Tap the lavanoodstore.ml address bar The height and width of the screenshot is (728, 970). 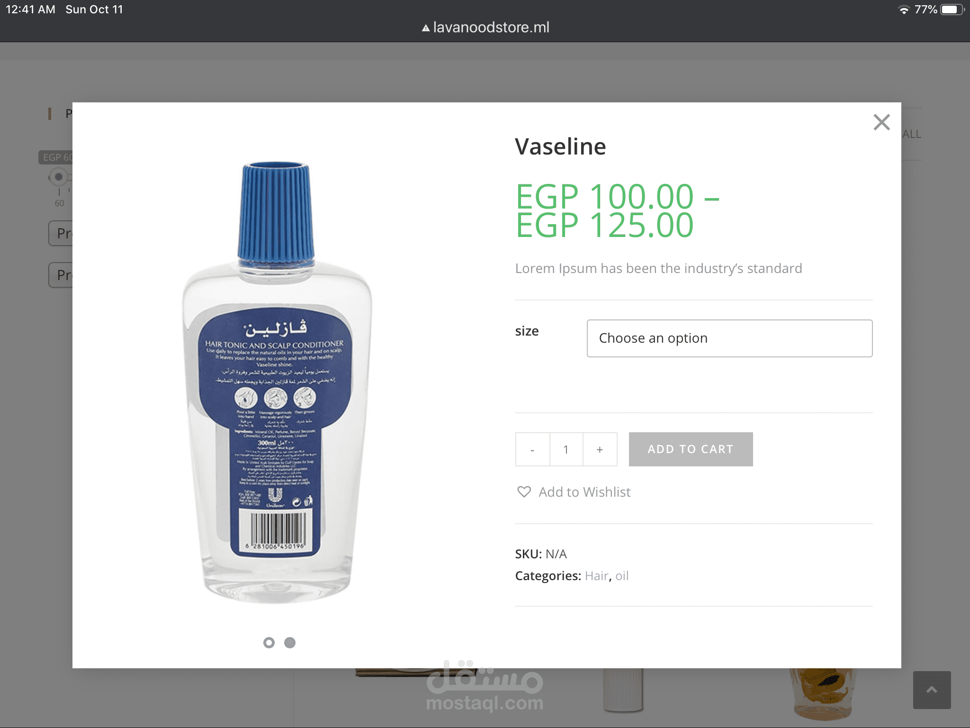point(485,27)
